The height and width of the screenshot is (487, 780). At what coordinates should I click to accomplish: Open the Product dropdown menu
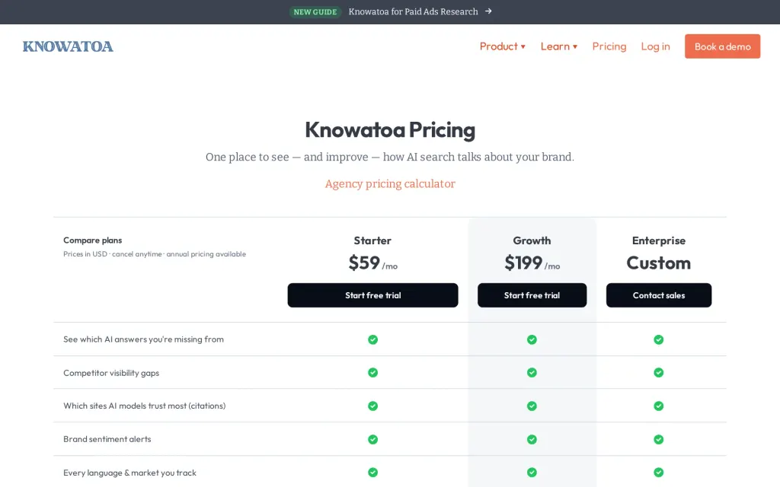point(503,46)
